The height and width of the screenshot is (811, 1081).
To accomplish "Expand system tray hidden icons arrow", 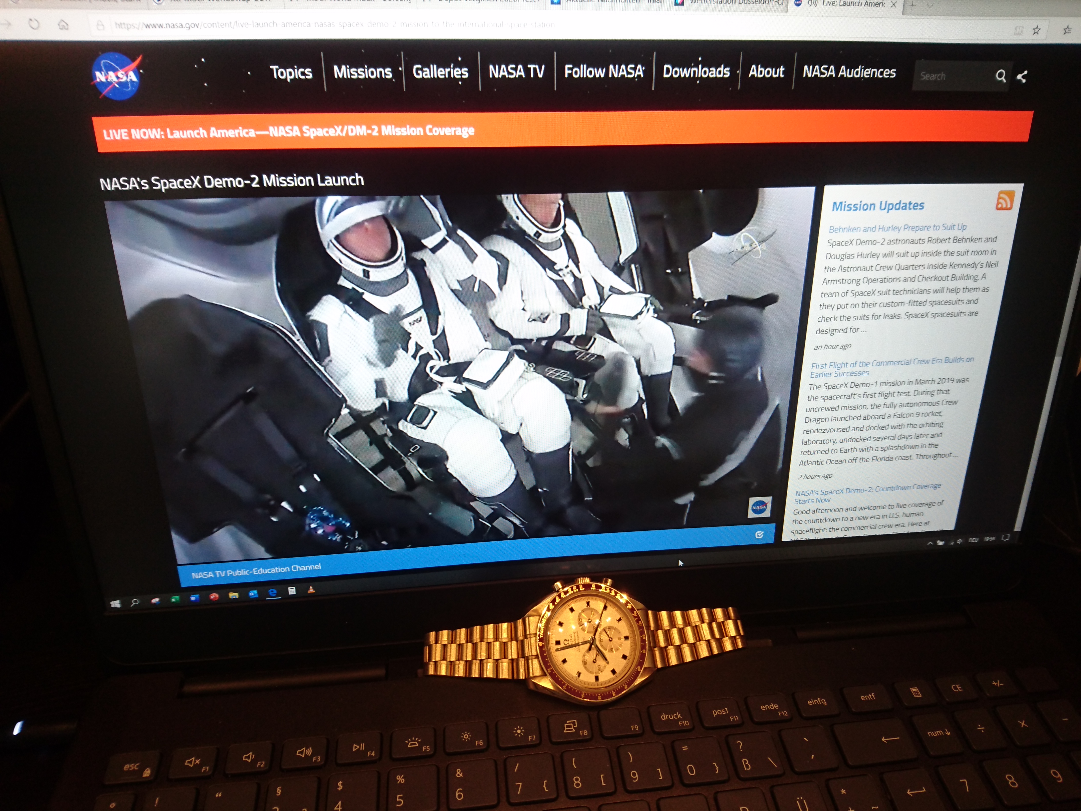I will [x=930, y=543].
